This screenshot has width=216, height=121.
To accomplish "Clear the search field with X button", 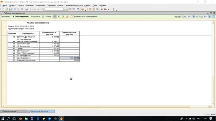I will click(67, 9).
